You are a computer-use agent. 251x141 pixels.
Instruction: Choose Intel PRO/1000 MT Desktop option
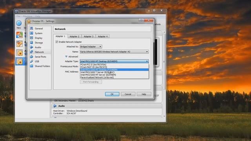[114, 70]
